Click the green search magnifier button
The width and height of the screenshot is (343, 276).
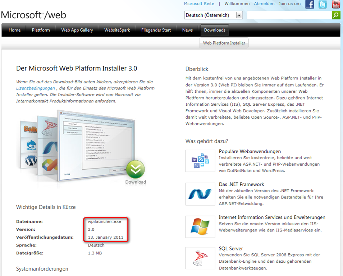(336, 15)
